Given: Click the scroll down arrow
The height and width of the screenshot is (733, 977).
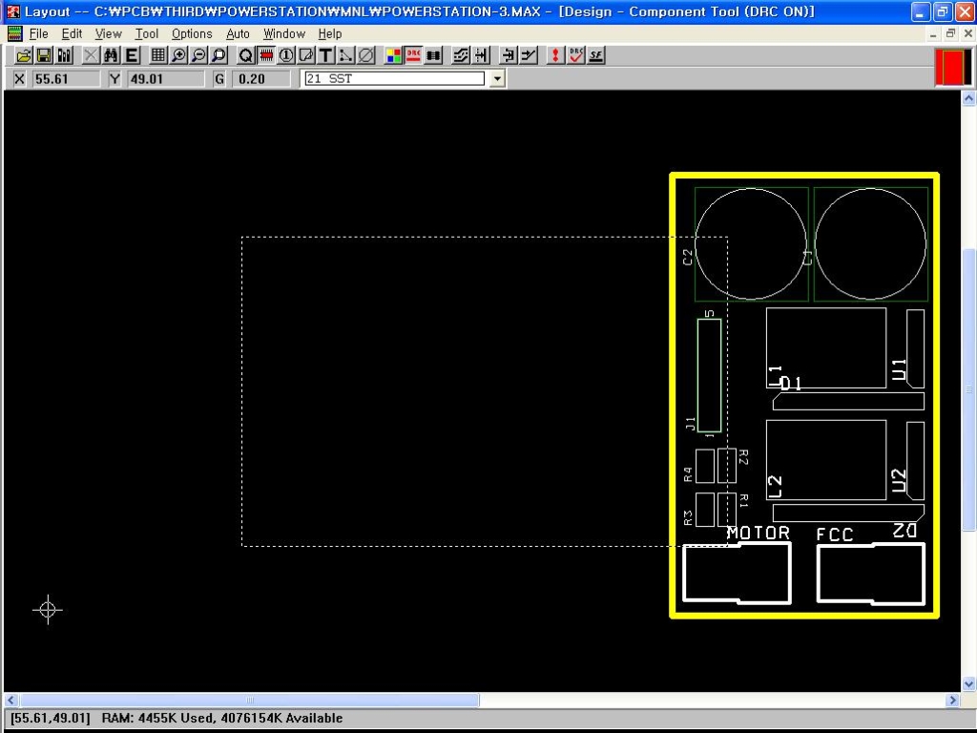Looking at the screenshot, I should [x=968, y=683].
